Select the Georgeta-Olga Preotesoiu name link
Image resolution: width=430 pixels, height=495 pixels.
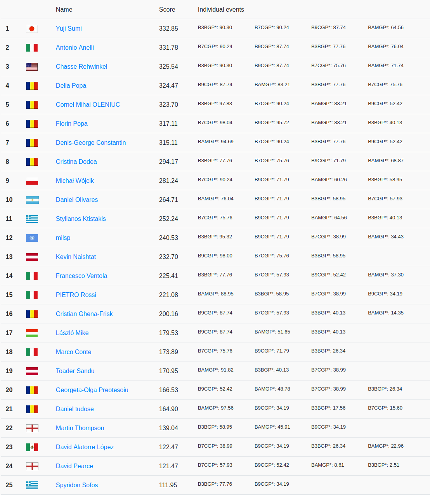point(92,390)
